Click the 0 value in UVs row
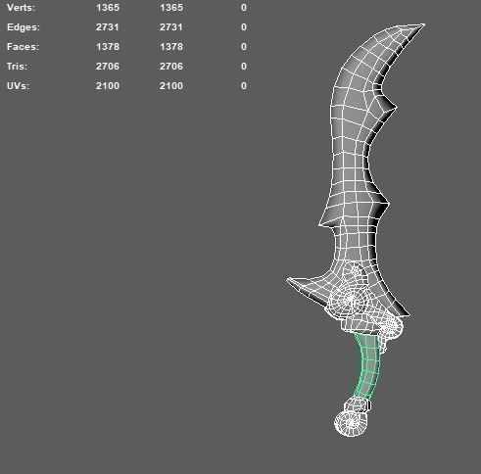481x474 pixels. click(x=244, y=86)
